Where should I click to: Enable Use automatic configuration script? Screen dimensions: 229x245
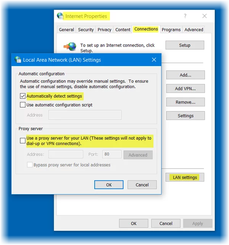pos(23,105)
